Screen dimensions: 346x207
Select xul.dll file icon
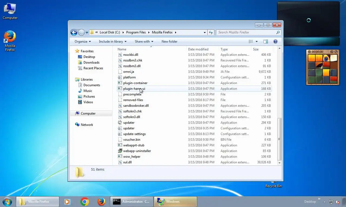pyautogui.click(x=120, y=162)
